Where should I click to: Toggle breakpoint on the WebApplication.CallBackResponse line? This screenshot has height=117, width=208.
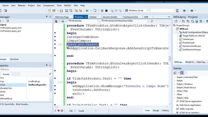(55, 48)
